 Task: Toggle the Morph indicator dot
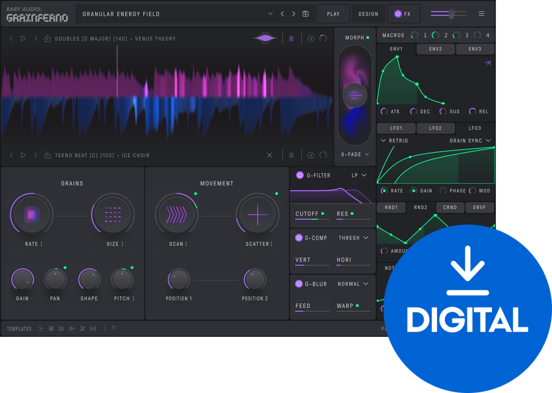[368, 38]
